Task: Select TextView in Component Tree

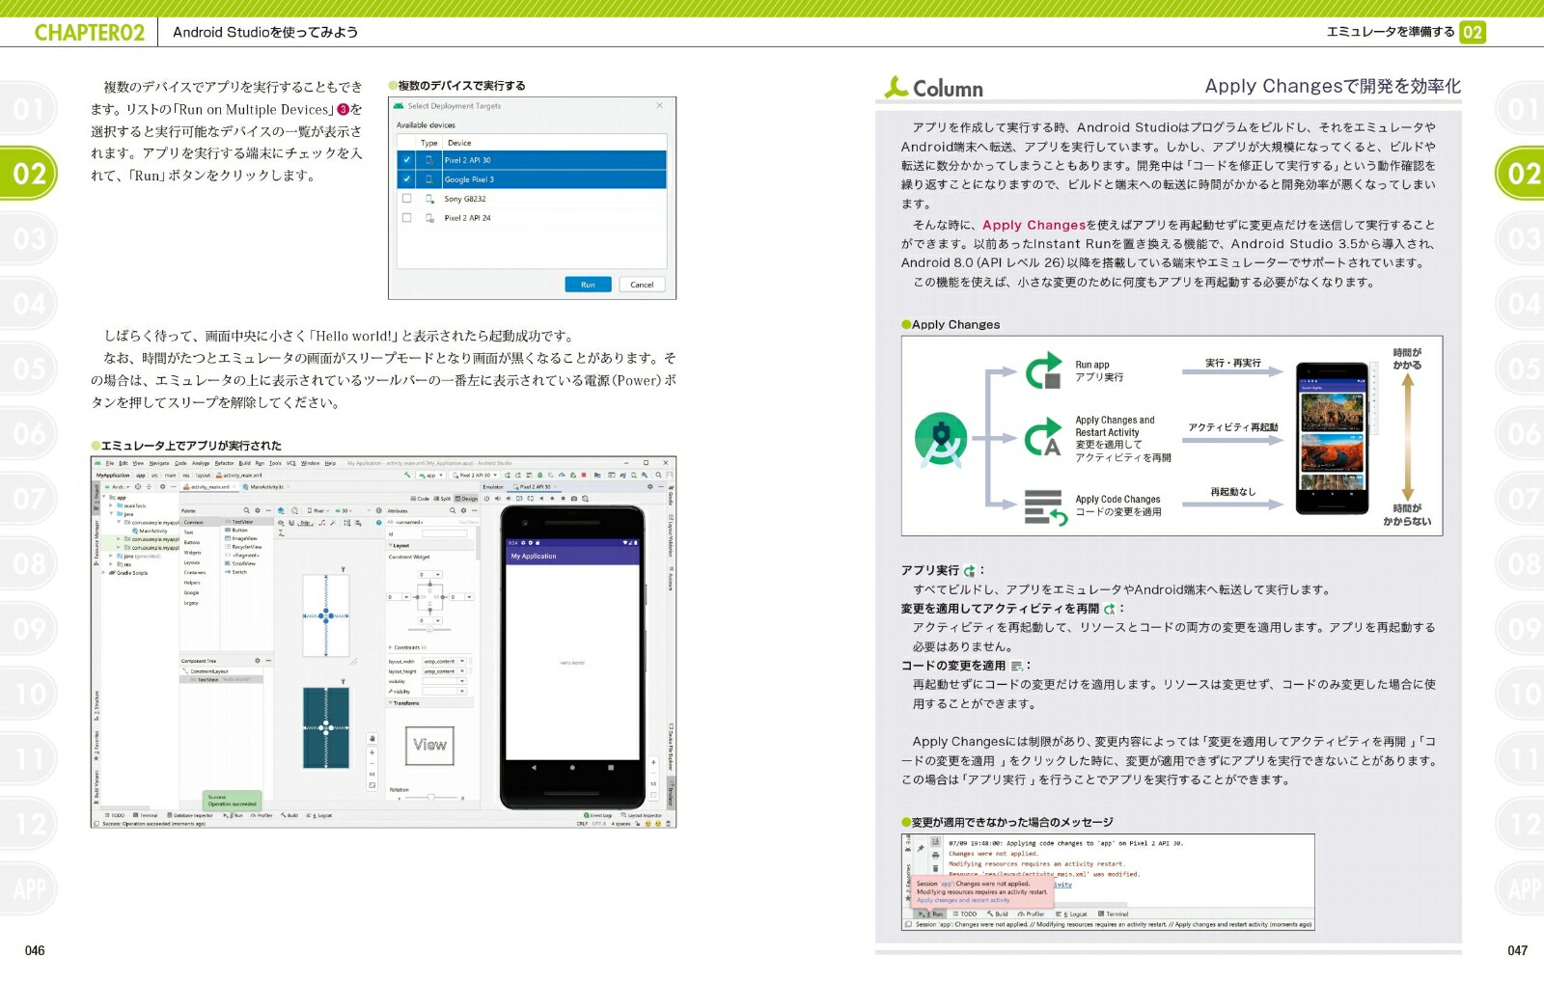Action: 221,679
